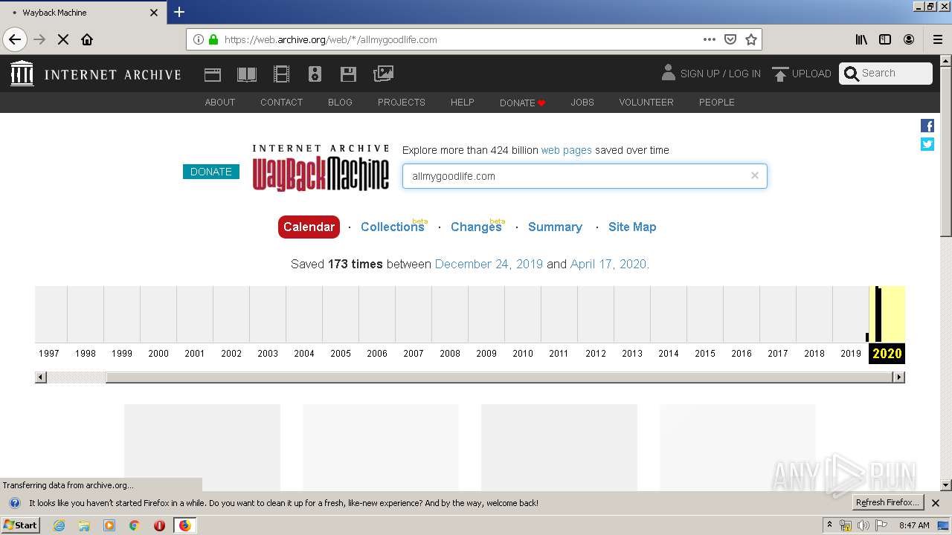Follow the 'web pages' link

[x=567, y=150]
